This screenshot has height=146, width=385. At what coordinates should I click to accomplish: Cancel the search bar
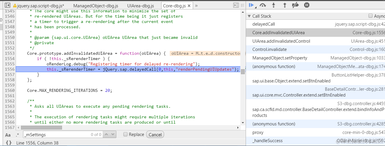point(155,135)
